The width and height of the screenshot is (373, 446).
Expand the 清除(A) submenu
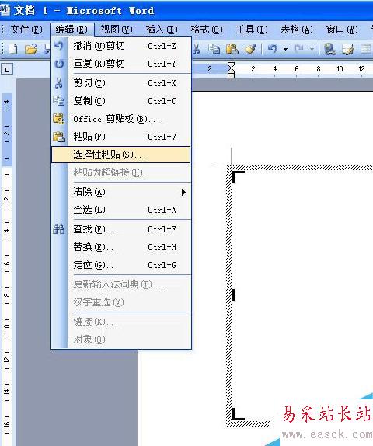tap(120, 192)
